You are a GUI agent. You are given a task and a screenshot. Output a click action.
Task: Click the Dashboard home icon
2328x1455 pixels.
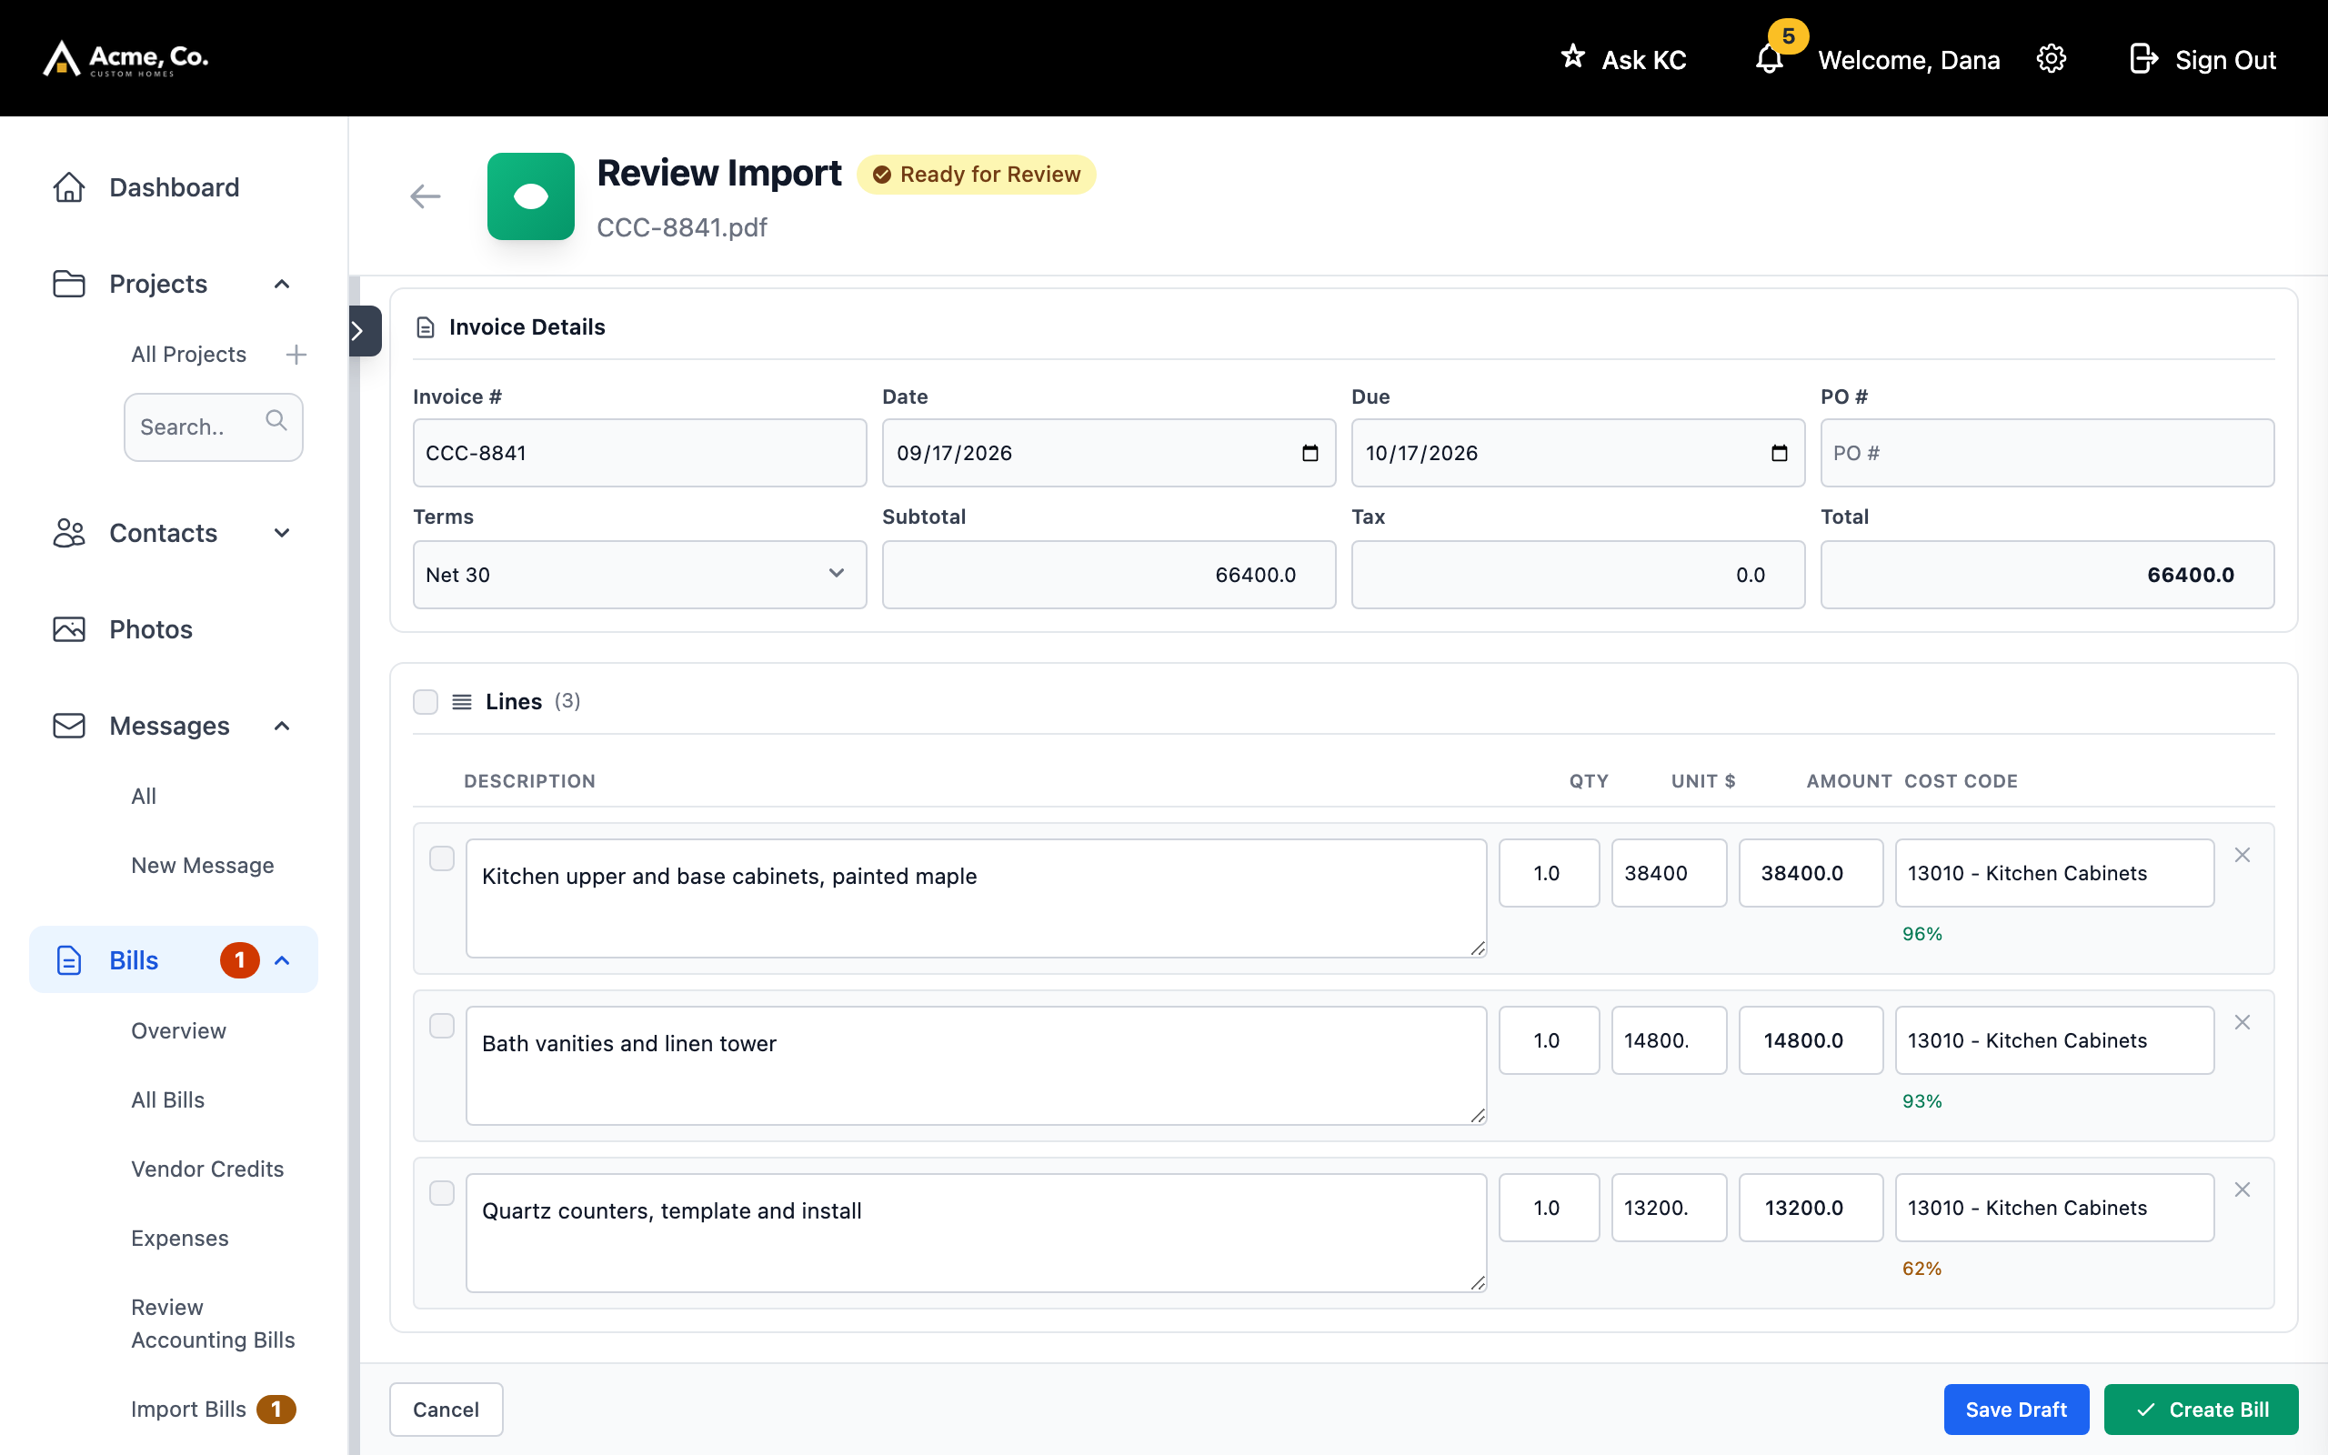(x=68, y=186)
